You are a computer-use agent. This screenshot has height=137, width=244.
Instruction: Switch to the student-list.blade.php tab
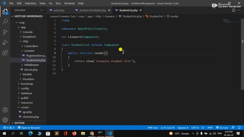point(92,10)
